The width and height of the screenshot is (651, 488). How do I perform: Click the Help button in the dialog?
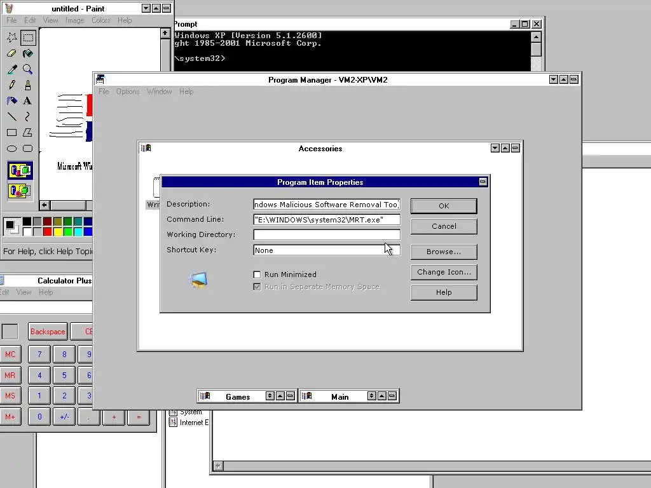click(x=444, y=292)
